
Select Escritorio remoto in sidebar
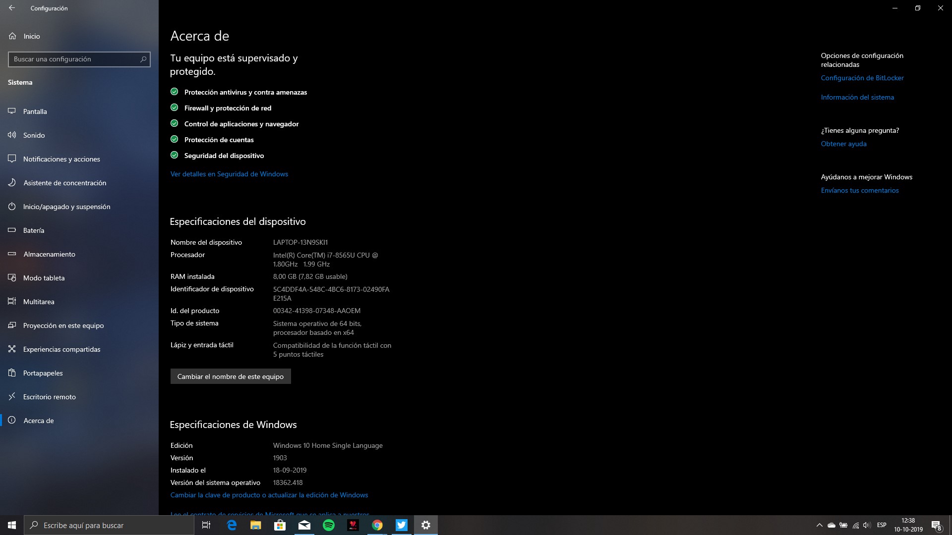[x=79, y=397]
